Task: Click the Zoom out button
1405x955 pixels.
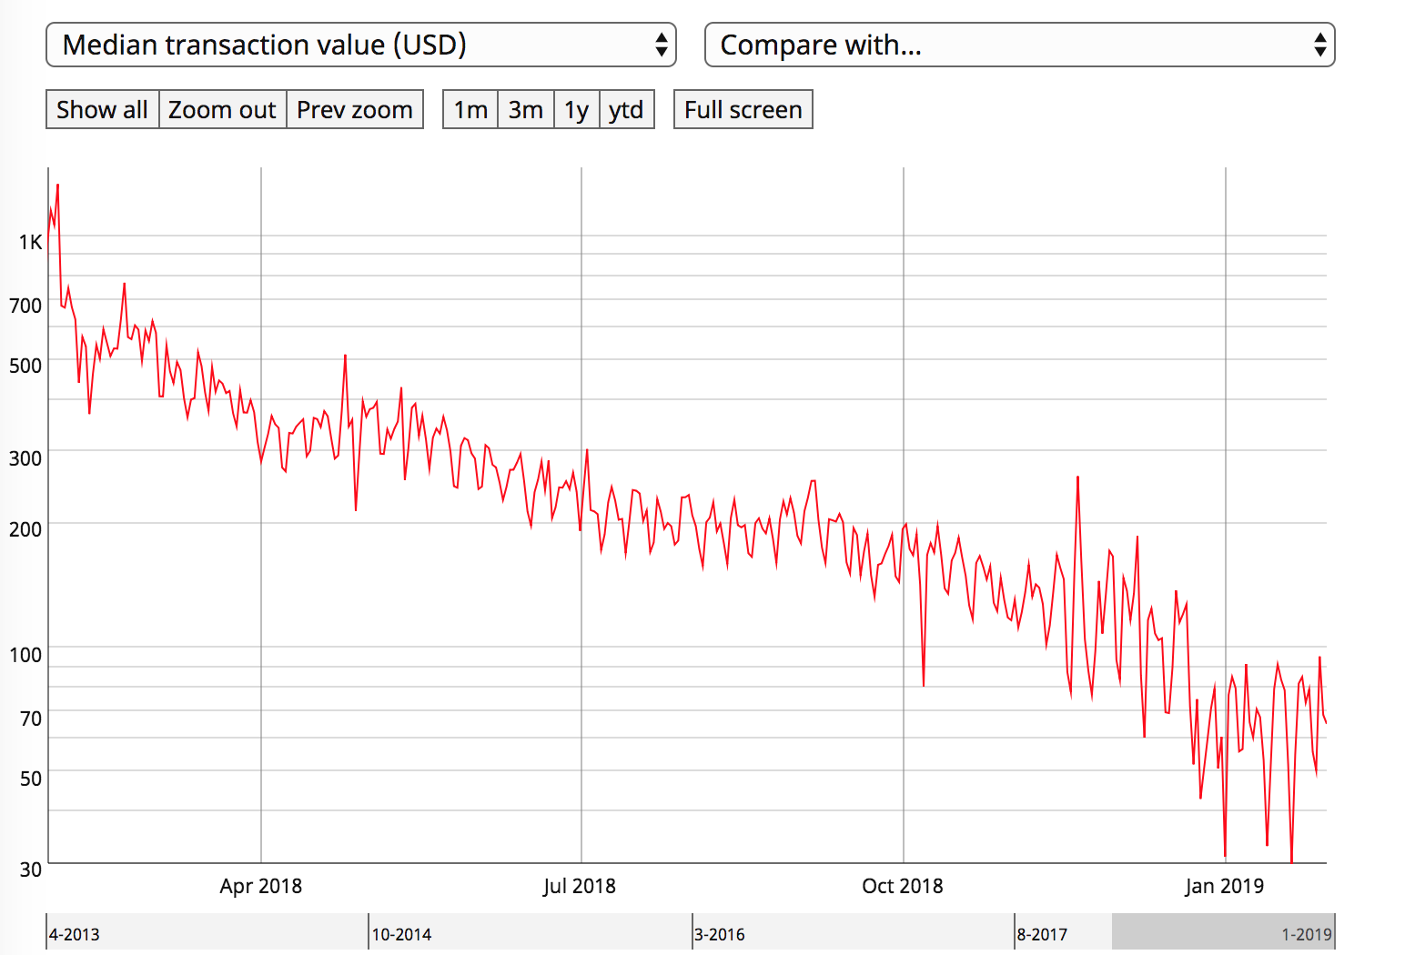Action: (x=222, y=109)
